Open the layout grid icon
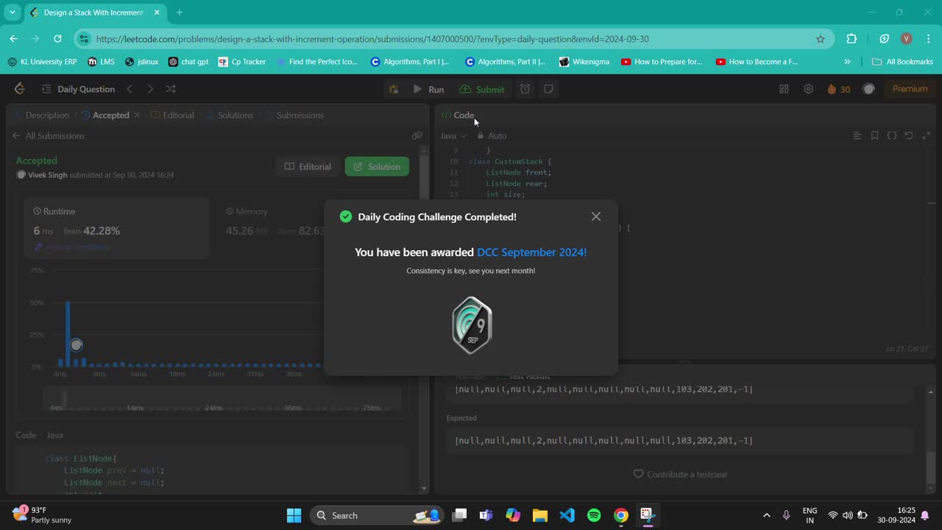The width and height of the screenshot is (942, 530). [784, 89]
